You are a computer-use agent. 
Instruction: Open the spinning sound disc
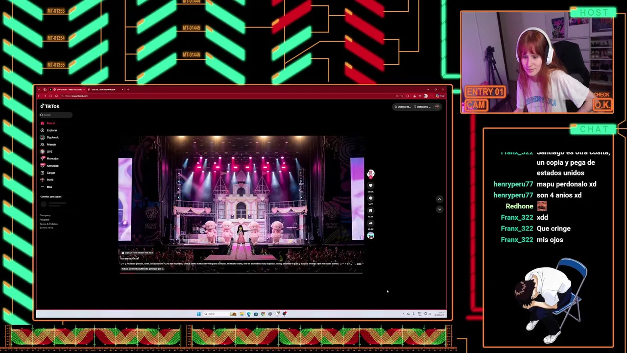coord(370,236)
